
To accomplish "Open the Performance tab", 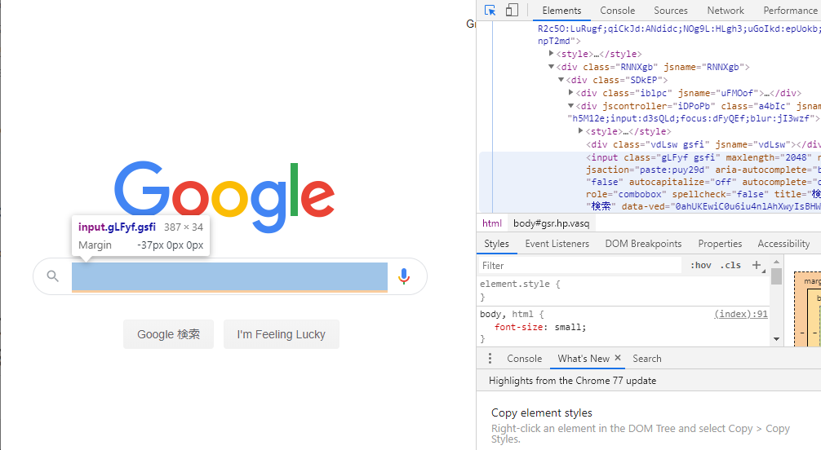I will click(x=790, y=11).
